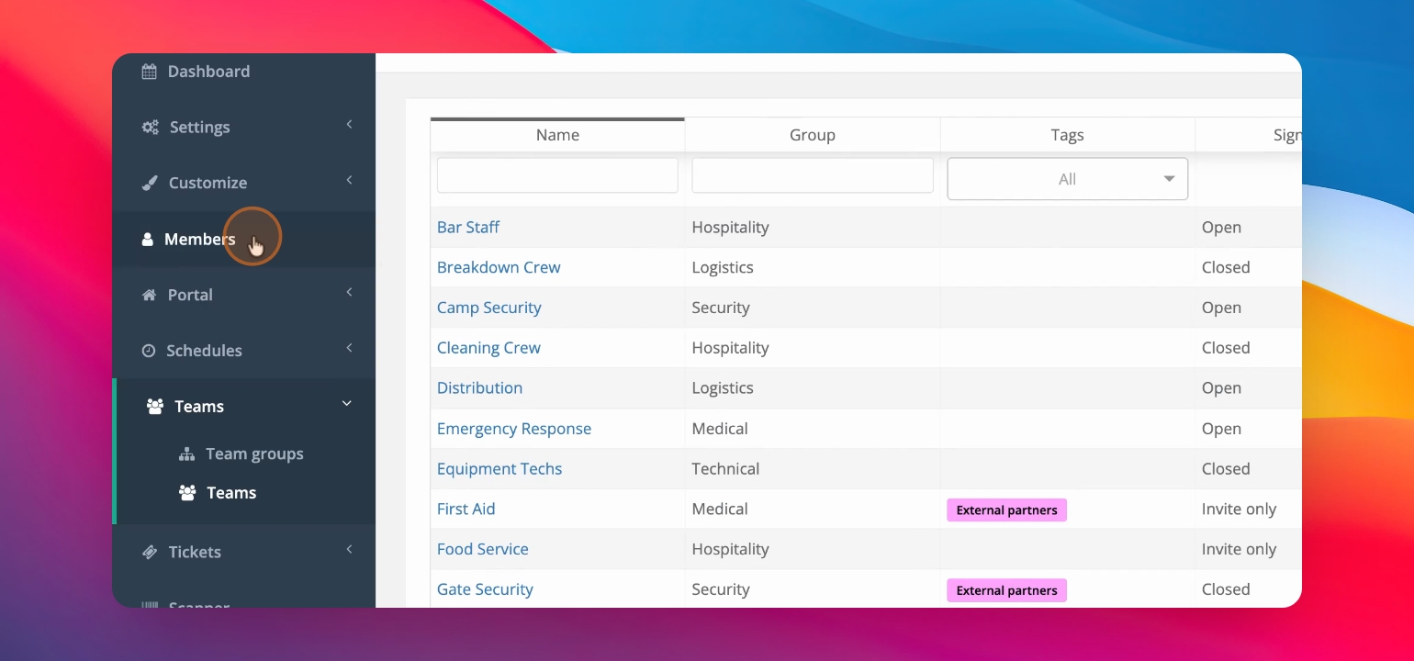Click the Members person icon
This screenshot has height=661, width=1414.
pos(147,240)
